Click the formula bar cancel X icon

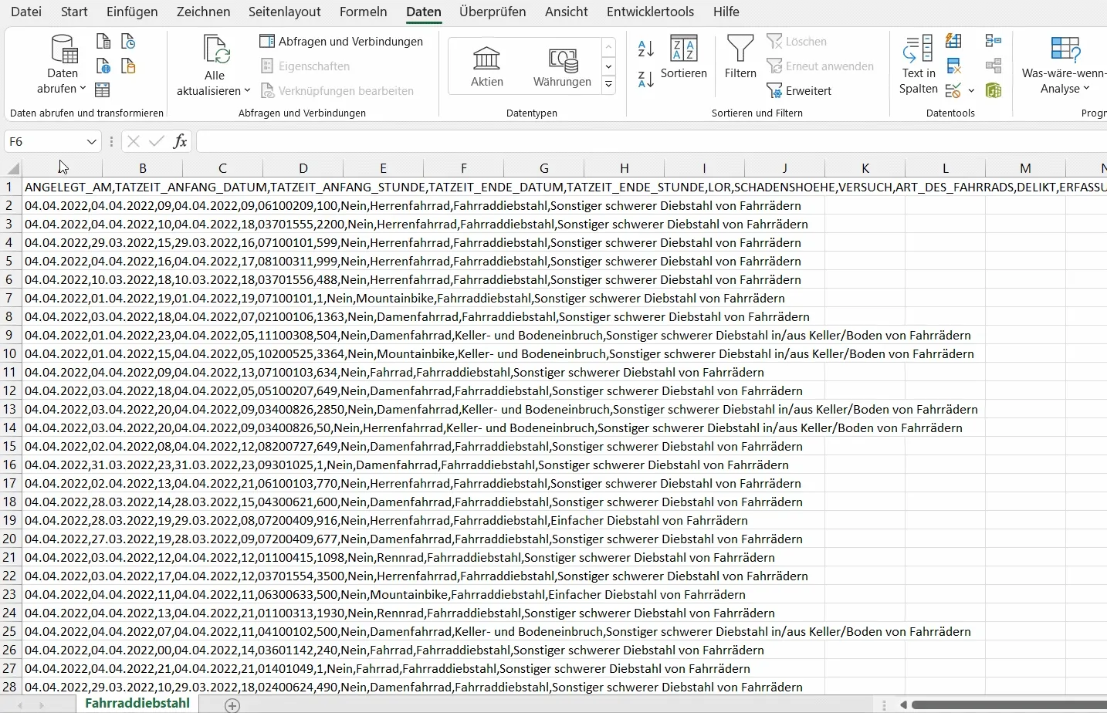click(134, 141)
